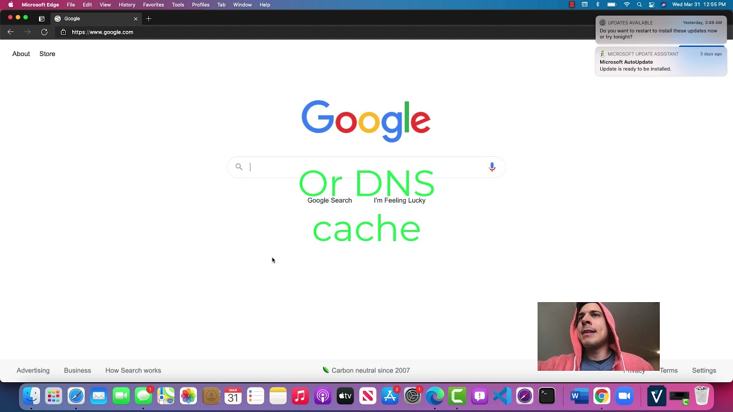Close the Google tab
Viewport: 733px width, 412px height.
pos(136,18)
